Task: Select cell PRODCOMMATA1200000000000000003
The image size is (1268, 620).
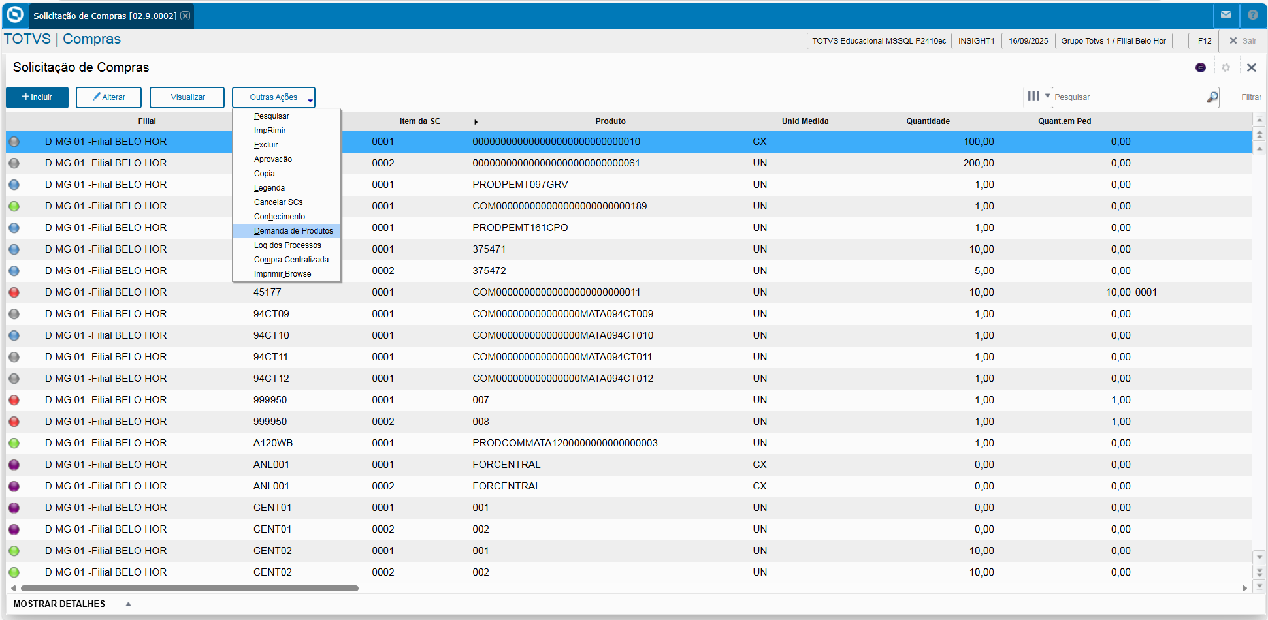Action: point(565,443)
